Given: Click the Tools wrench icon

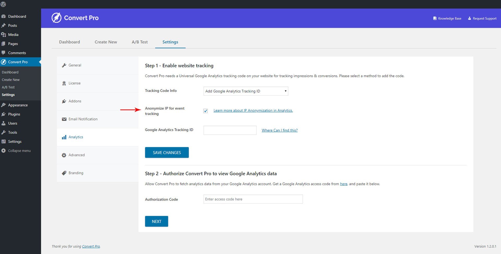Looking at the screenshot, I should [3, 132].
